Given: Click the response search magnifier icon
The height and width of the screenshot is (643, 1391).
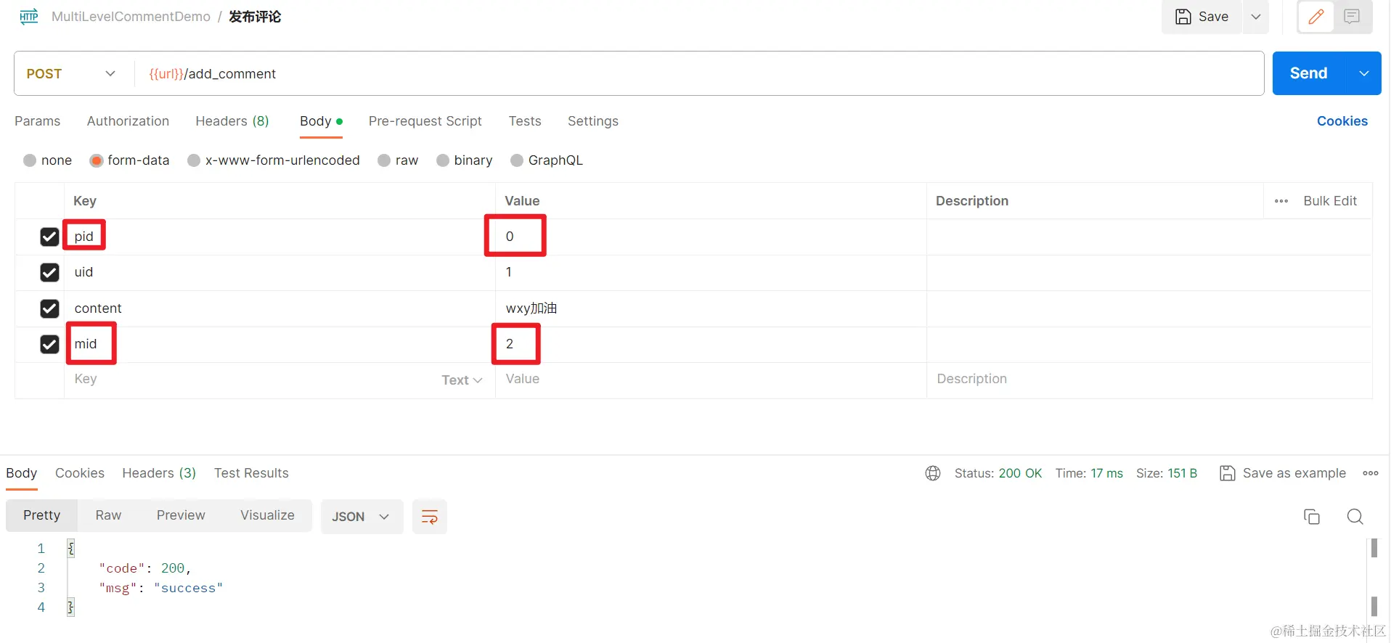Looking at the screenshot, I should [1355, 517].
